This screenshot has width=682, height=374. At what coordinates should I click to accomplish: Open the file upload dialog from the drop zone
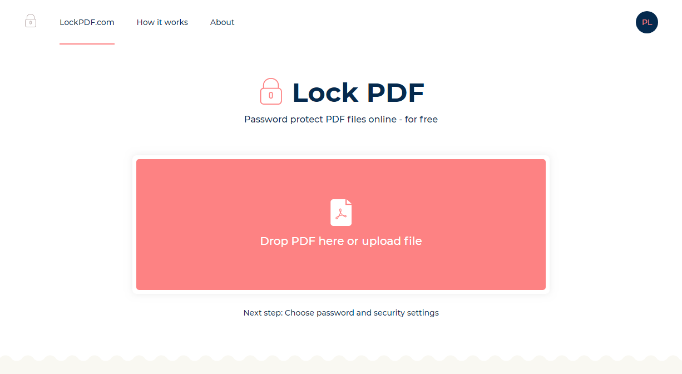pos(341,224)
